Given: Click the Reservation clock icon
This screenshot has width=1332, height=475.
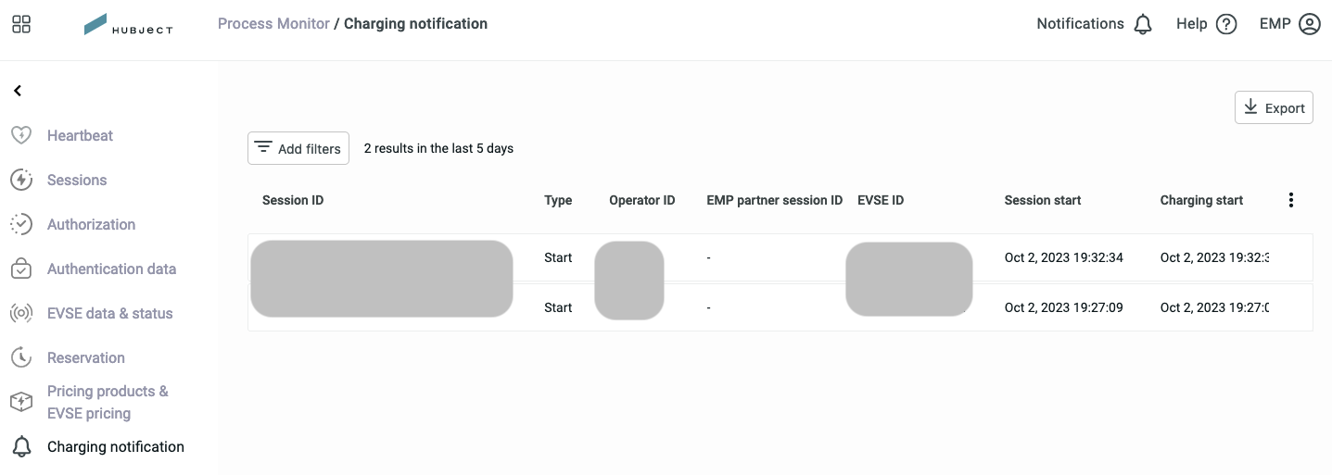Looking at the screenshot, I should coord(20,357).
